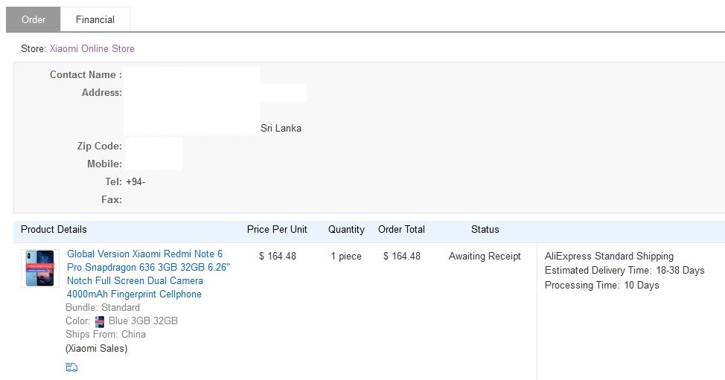The width and height of the screenshot is (725, 380).
Task: Open the Redmi Note 6 Pro product link
Action: [148, 274]
